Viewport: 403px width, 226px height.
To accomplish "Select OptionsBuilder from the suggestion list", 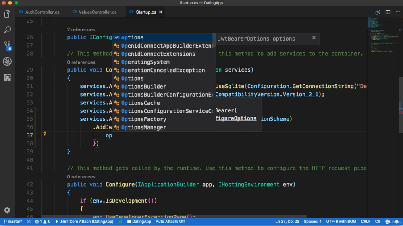I will 143,87.
